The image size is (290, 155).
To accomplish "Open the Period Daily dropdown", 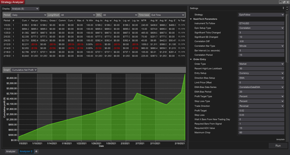I will tap(30, 14).
